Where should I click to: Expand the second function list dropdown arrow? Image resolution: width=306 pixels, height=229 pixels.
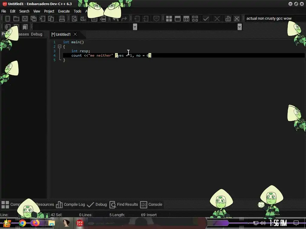(240, 27)
